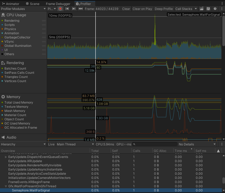Switch to the Frame Debugger tab
The width and height of the screenshot is (225, 193).
point(58,4)
